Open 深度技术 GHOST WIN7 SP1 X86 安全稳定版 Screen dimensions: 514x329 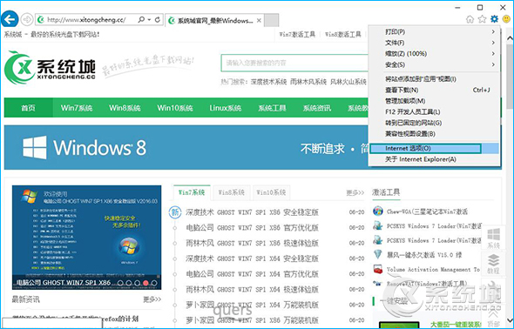[252, 212]
